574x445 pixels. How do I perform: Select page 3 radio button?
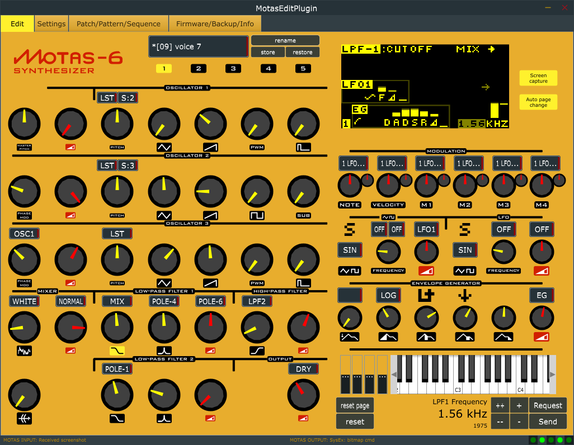point(233,68)
